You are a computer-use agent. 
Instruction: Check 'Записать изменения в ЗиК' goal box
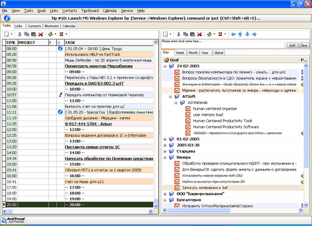pos(177,188)
